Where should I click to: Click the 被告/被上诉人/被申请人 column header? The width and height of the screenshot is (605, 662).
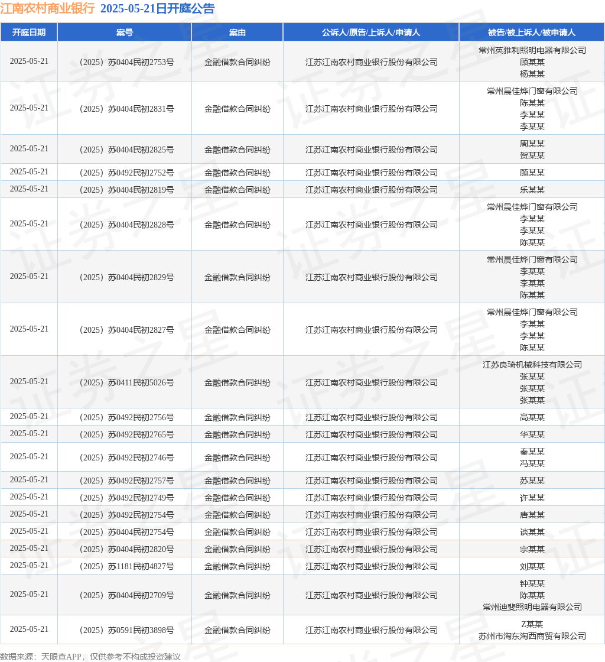pos(532,33)
